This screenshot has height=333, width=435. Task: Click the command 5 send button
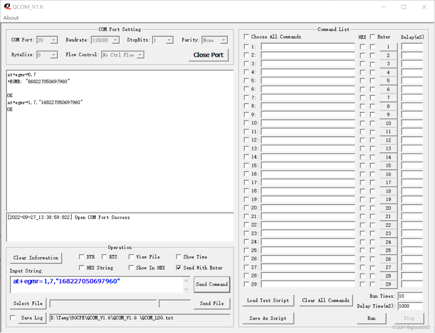[x=388, y=81]
